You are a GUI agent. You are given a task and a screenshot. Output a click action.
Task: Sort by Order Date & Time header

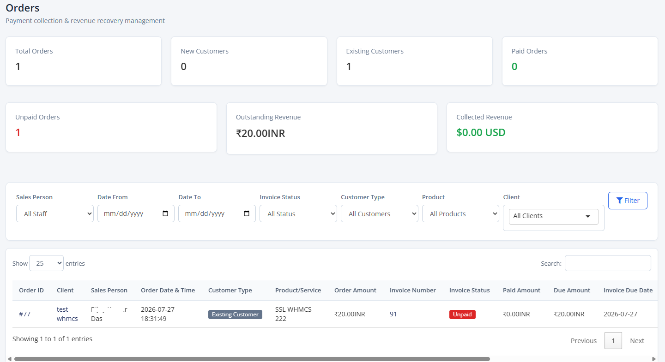(x=168, y=290)
